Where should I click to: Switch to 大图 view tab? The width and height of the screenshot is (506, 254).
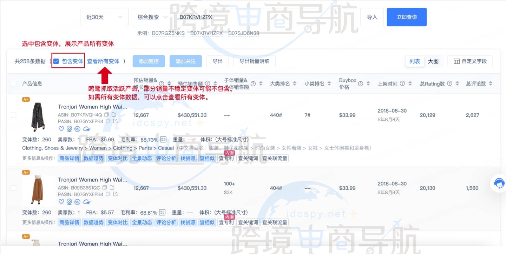pos(433,61)
